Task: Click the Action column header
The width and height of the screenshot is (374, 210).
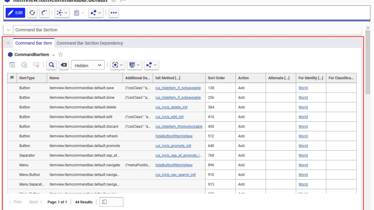Action: click(x=250, y=78)
